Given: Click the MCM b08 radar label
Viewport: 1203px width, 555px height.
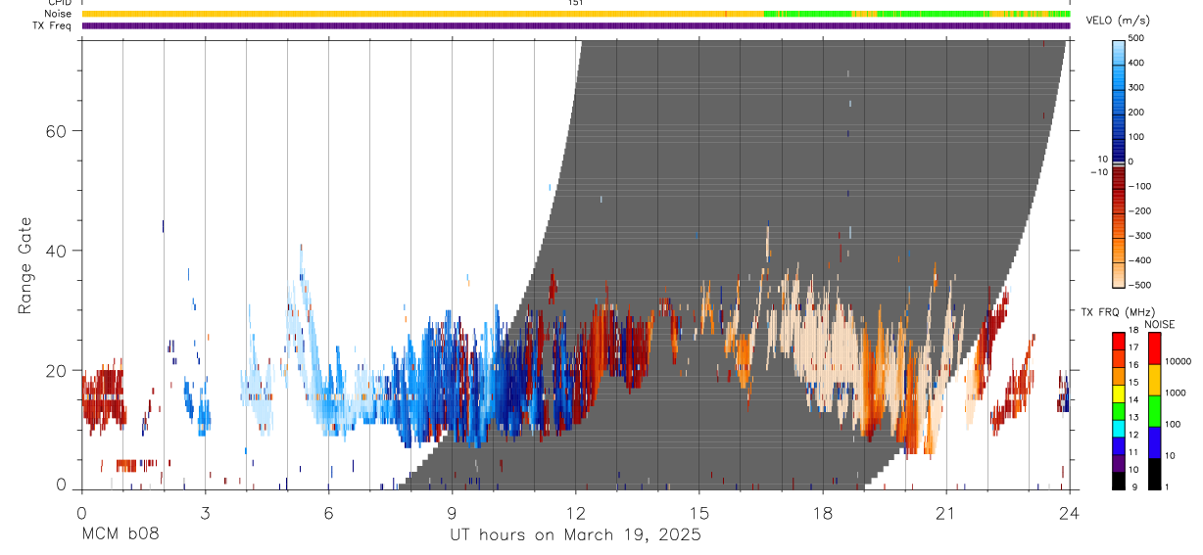Looking at the screenshot, I should [120, 535].
